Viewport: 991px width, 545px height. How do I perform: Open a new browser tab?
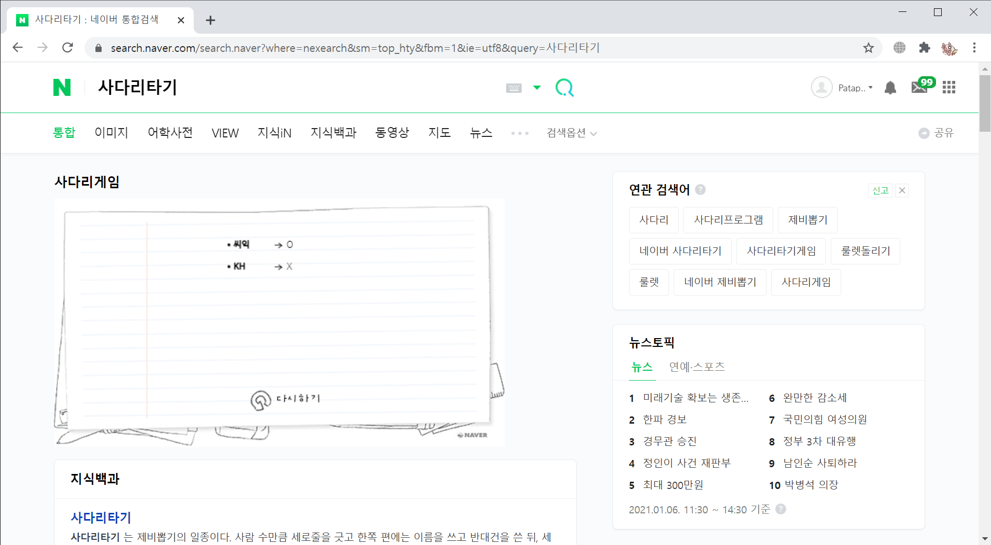(210, 20)
